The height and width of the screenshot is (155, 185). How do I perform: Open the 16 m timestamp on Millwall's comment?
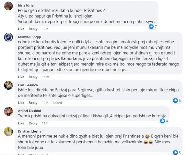click(x=45, y=77)
